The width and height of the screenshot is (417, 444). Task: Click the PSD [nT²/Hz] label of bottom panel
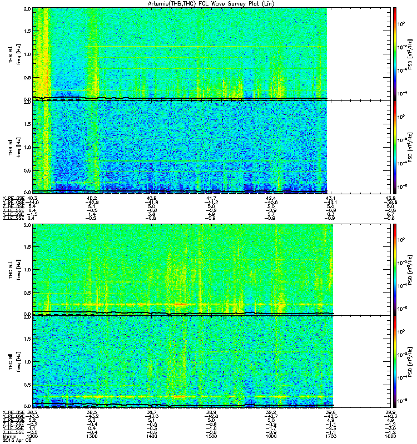tap(410, 362)
